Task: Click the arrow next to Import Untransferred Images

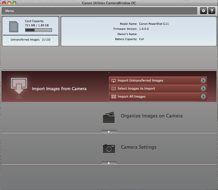Action: click(203, 81)
